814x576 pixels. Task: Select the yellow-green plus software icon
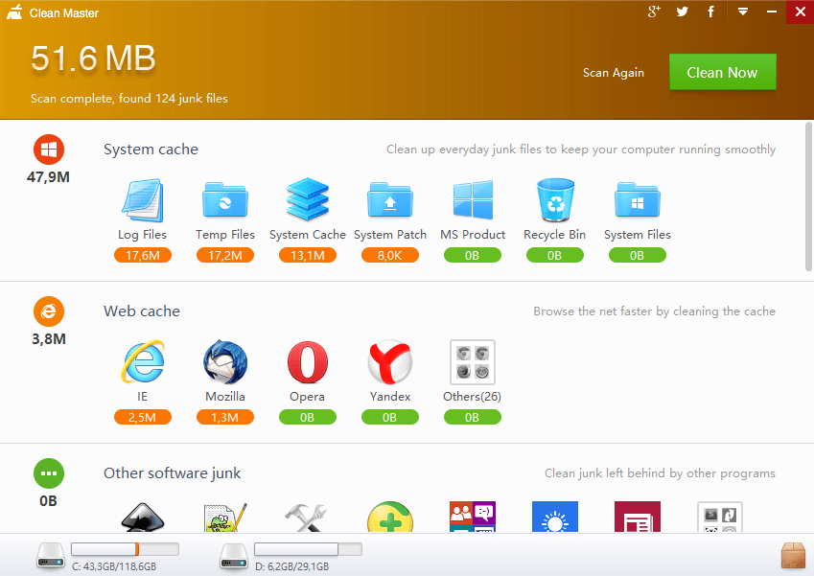click(x=390, y=517)
